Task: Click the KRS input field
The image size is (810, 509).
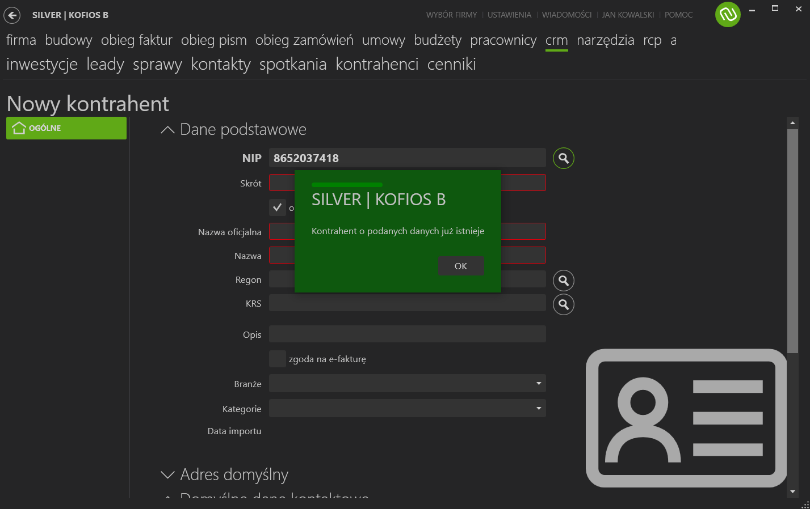Action: pyautogui.click(x=407, y=303)
